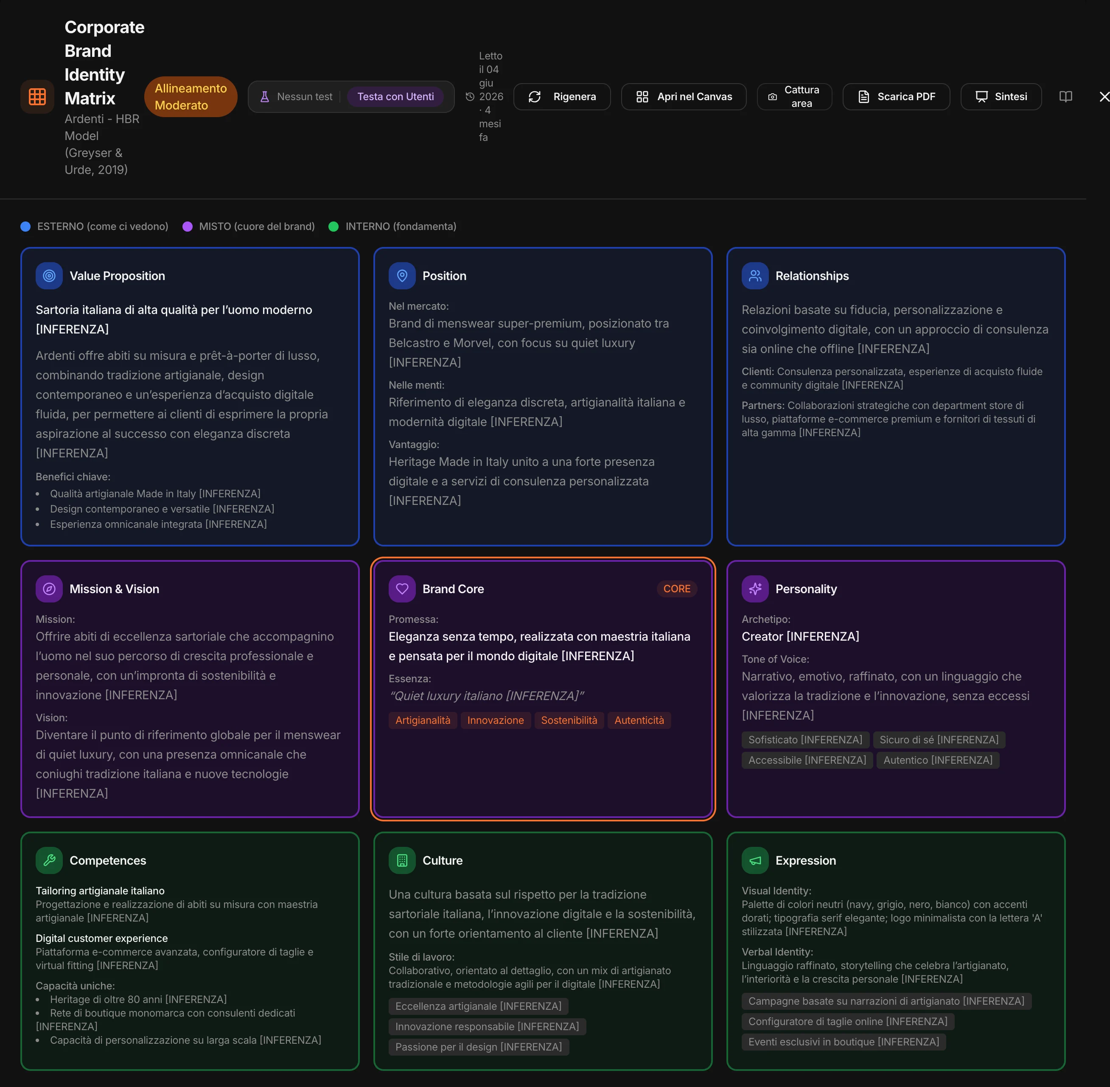Click the history clock icon
1110x1087 pixels.
470,96
